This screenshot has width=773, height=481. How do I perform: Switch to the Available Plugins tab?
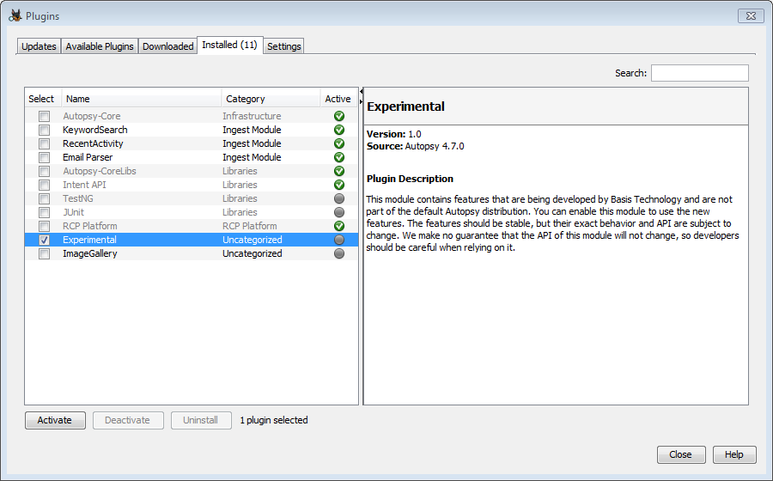[100, 46]
